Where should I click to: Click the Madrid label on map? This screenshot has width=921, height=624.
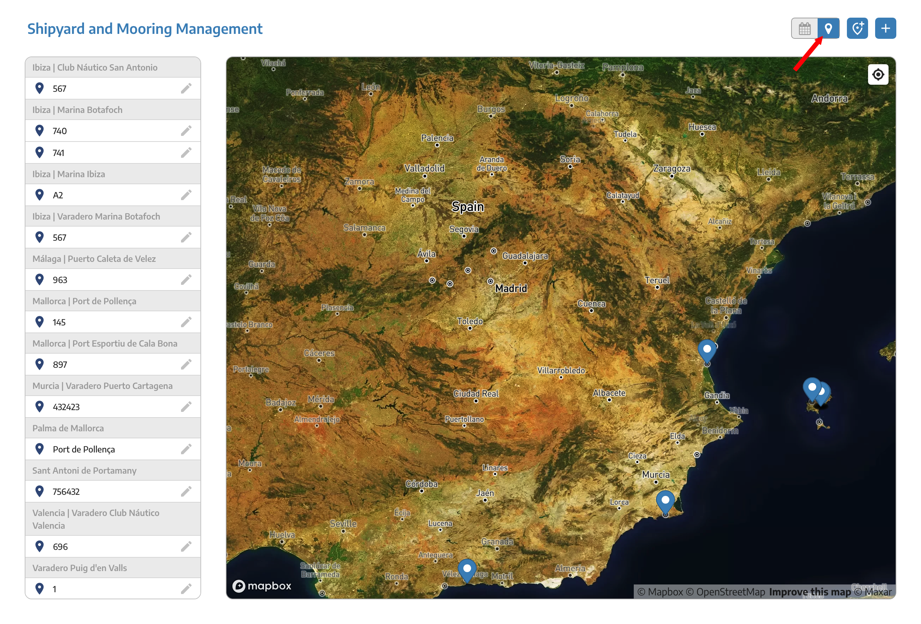(511, 289)
